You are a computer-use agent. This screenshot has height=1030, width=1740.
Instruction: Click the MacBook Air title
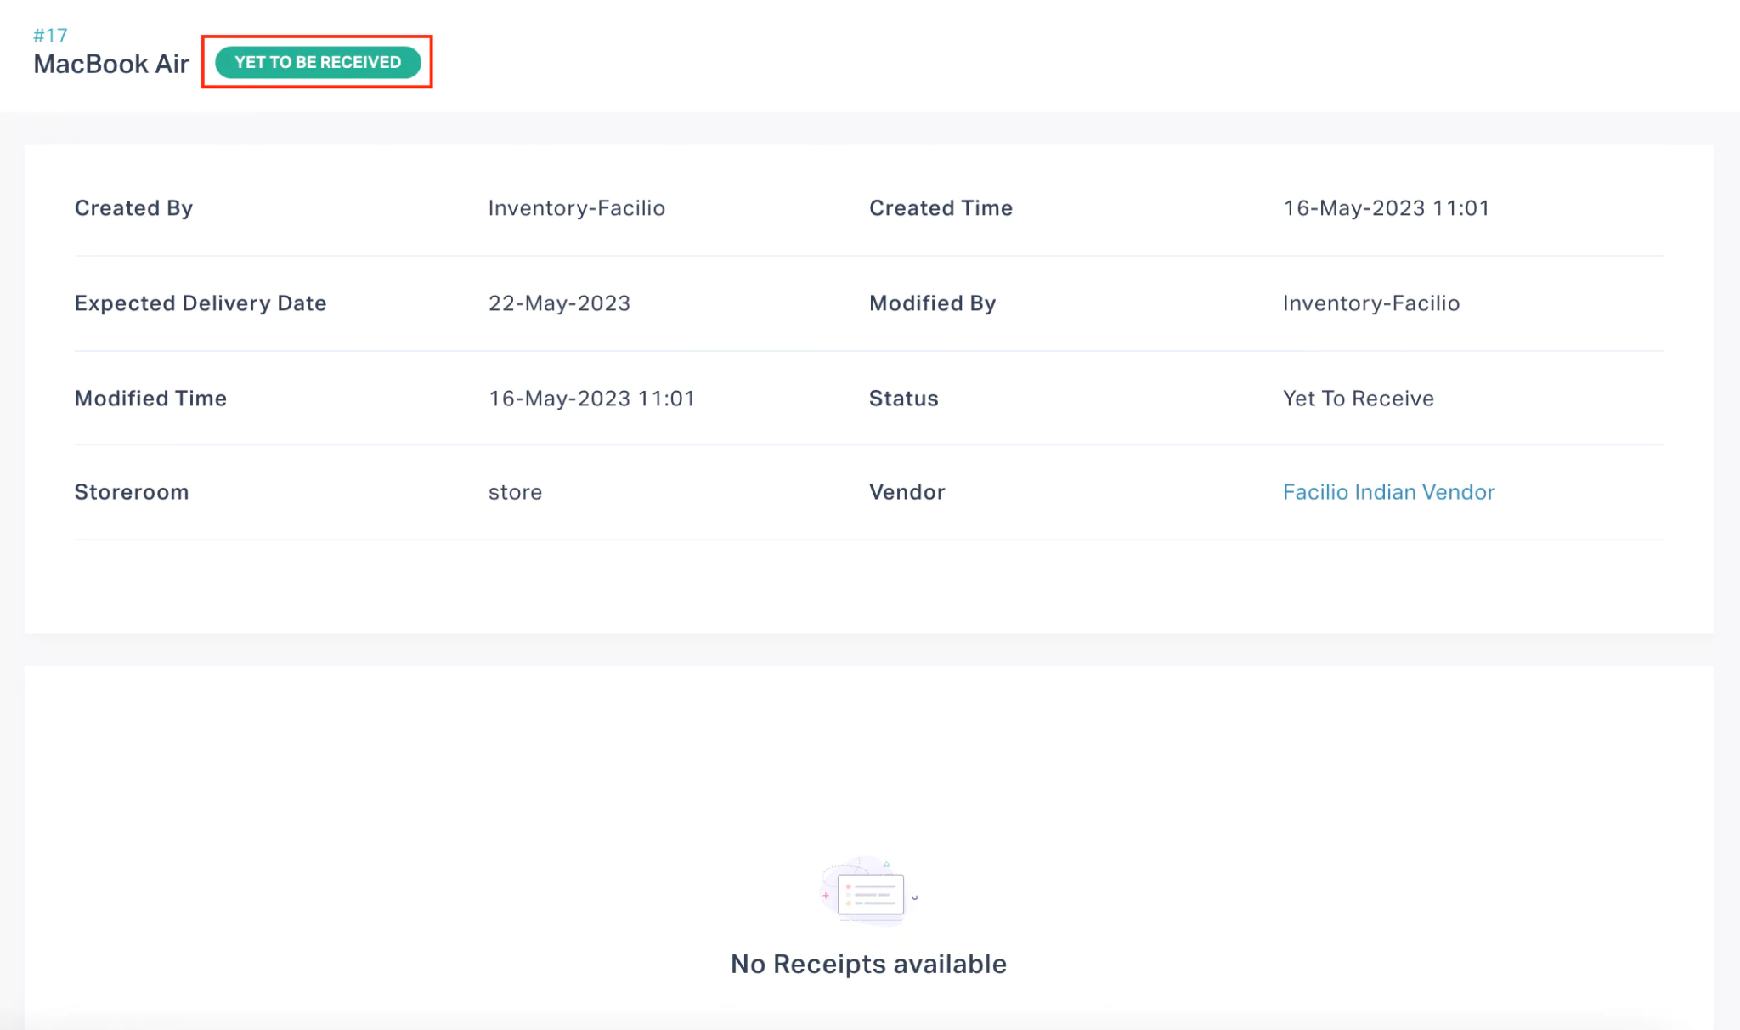pos(111,64)
